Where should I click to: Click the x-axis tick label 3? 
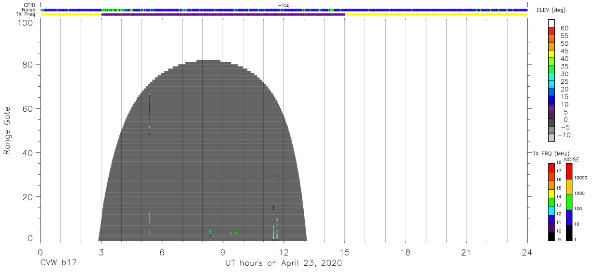101,252
